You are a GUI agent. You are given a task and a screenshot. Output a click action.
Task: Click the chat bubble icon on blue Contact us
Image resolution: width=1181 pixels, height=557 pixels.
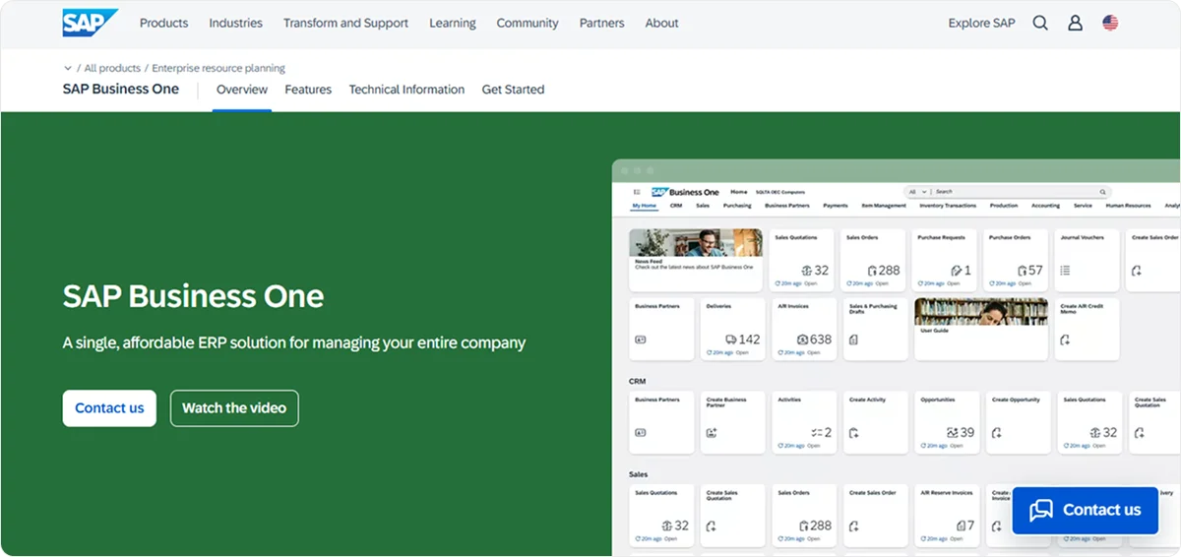[1041, 510]
